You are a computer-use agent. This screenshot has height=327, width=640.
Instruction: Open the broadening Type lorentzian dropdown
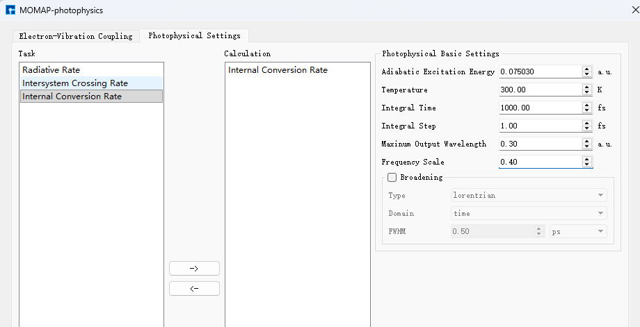point(529,196)
